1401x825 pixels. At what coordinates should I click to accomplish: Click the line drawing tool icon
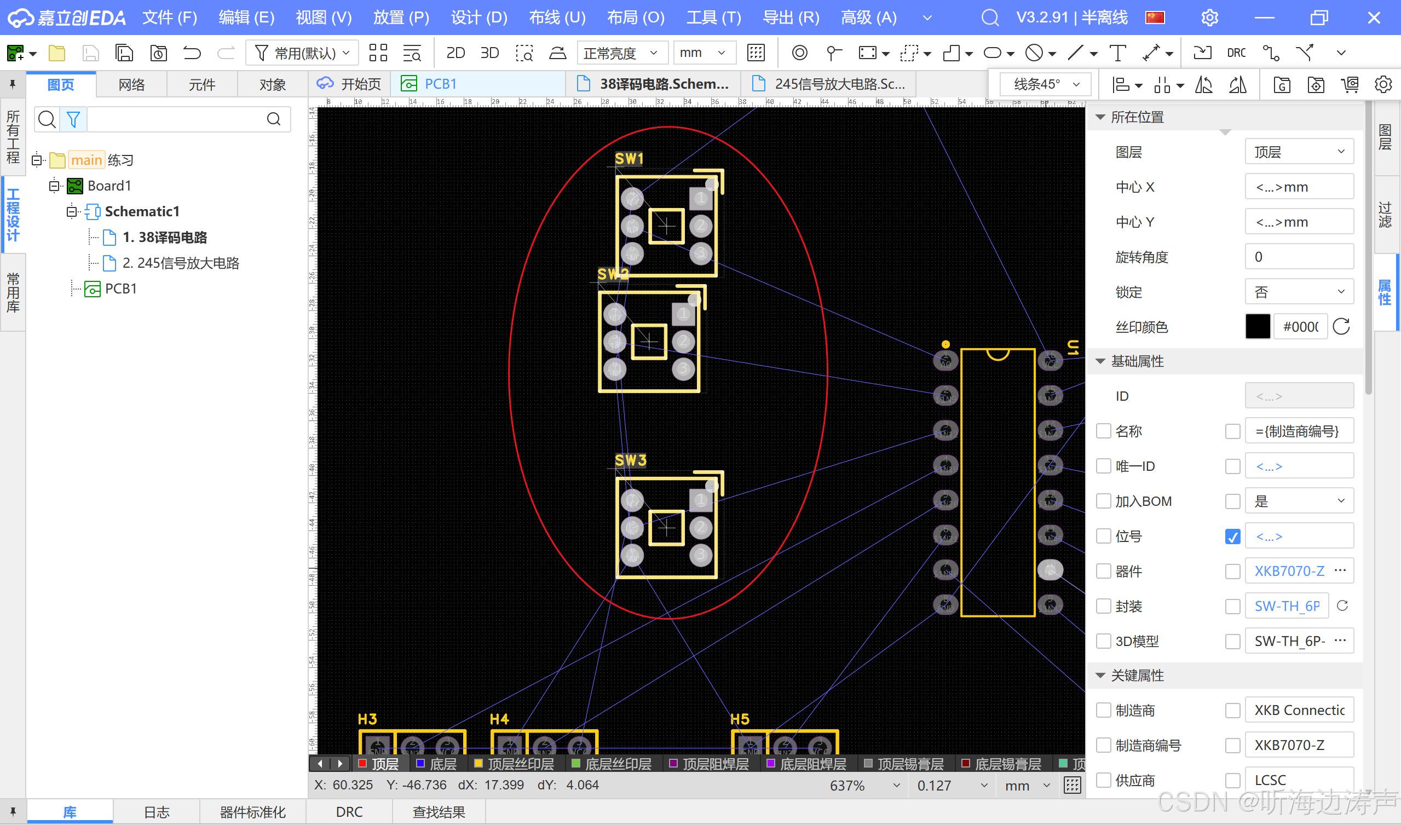pos(1076,53)
